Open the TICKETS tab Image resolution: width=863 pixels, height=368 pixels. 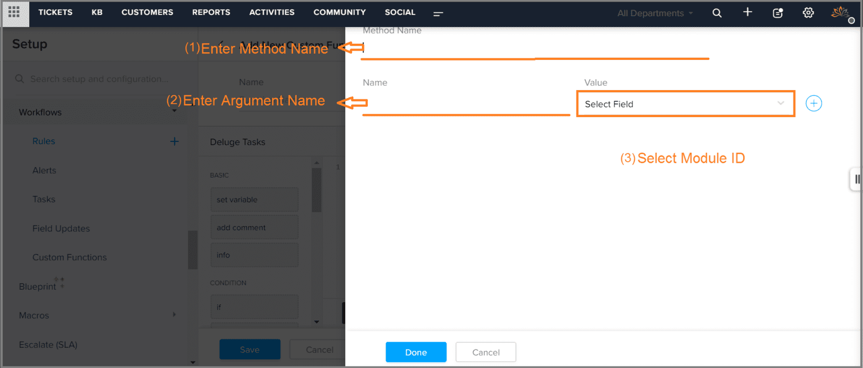pyautogui.click(x=55, y=12)
